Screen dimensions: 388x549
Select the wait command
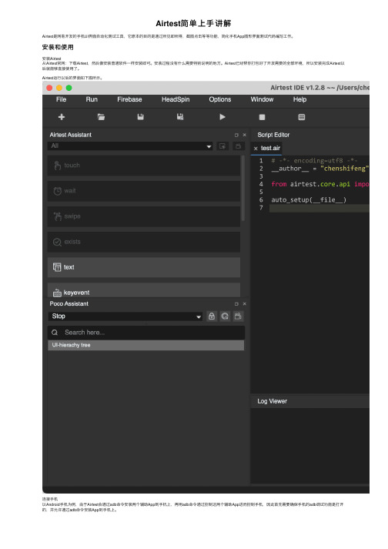143,191
